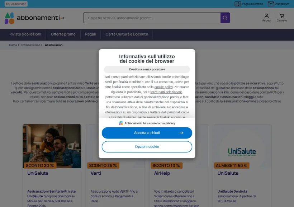Click the UniSalute Dentista description text
294x207 pixels.
(x=237, y=196)
